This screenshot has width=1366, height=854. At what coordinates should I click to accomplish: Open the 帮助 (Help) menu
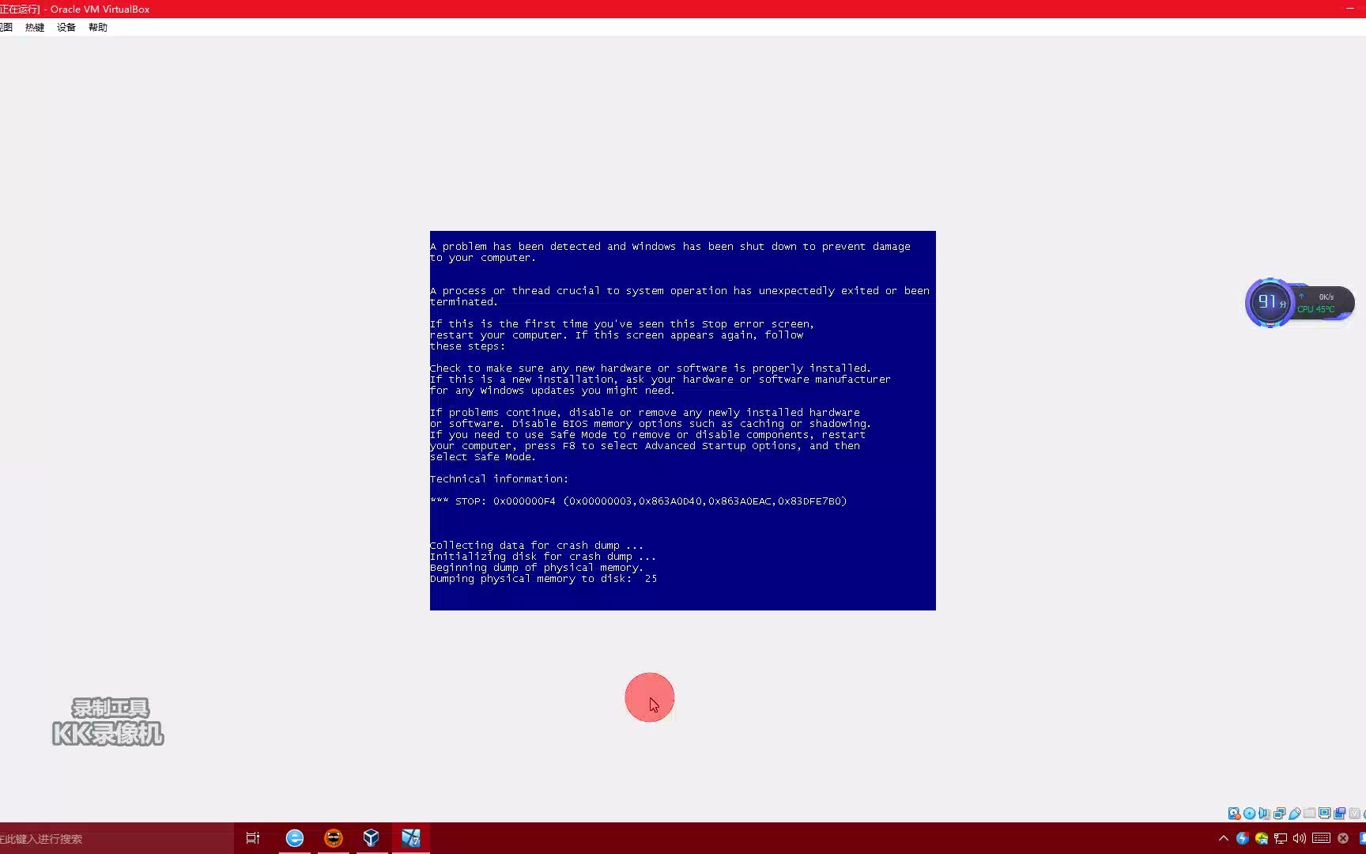coord(98,27)
